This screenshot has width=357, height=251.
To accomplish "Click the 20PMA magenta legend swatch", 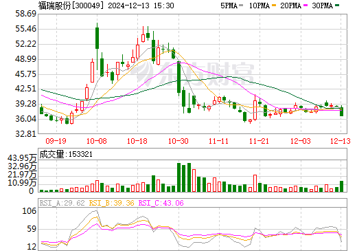I will point(306,6).
